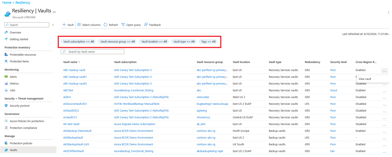The width and height of the screenshot is (392, 157).
Task: Click the Resiliency cloud shield icon
Action: click(x=7, y=14)
